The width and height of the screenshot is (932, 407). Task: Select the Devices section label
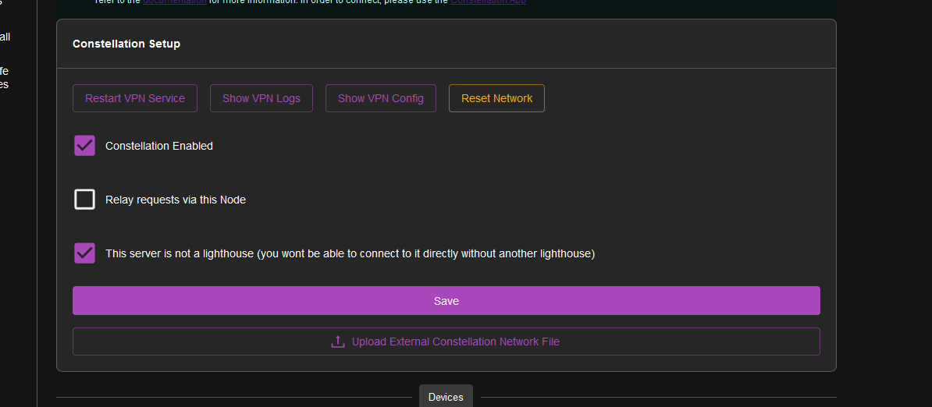[x=446, y=397]
